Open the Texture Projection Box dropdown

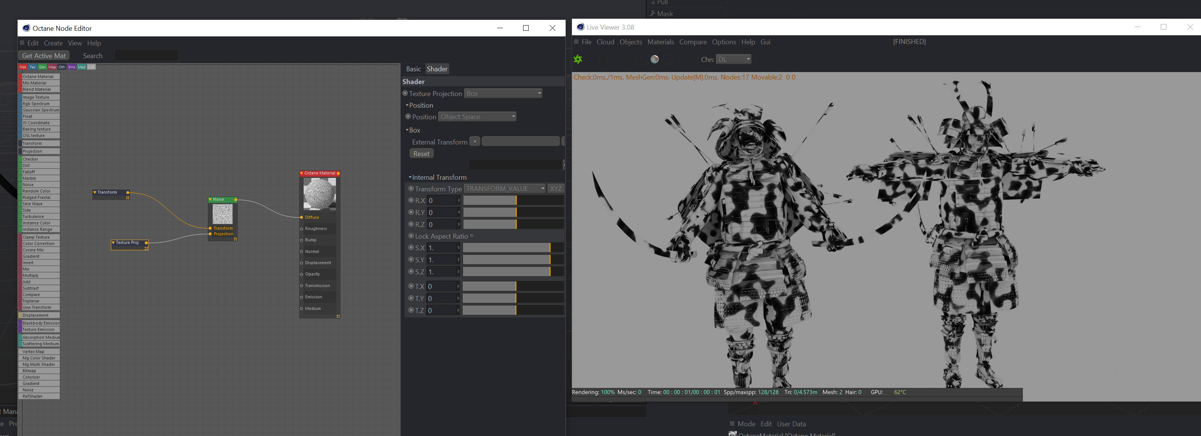503,93
